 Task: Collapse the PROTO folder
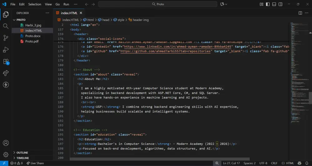click(21, 20)
